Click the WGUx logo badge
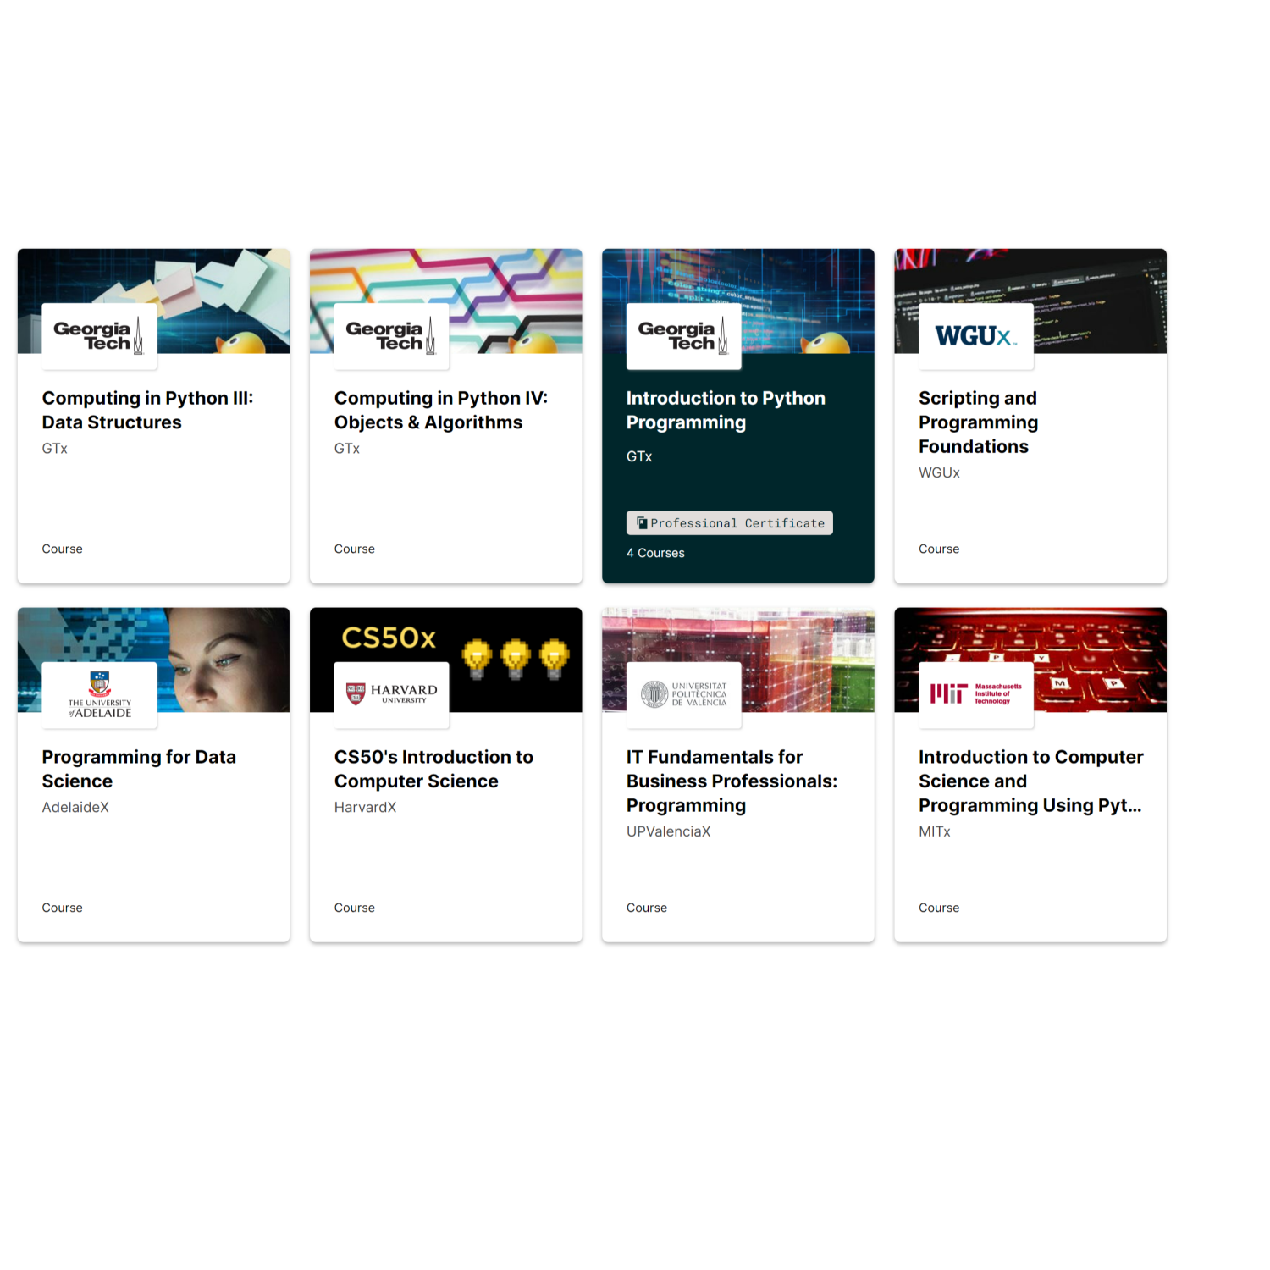The height and width of the screenshot is (1270, 1270). point(975,336)
